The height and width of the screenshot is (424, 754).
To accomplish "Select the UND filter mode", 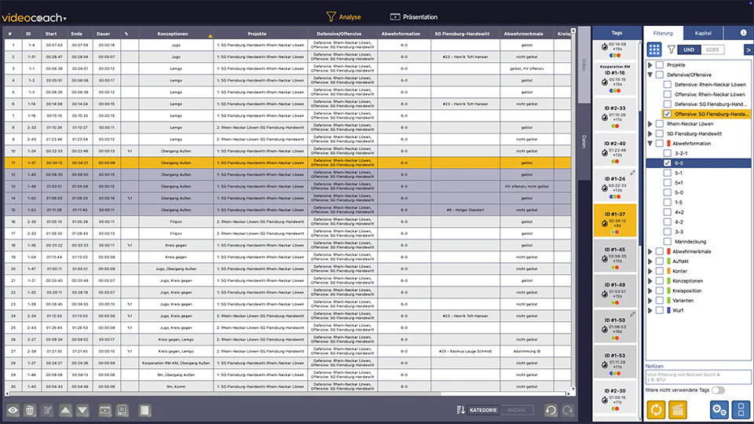I will (689, 49).
